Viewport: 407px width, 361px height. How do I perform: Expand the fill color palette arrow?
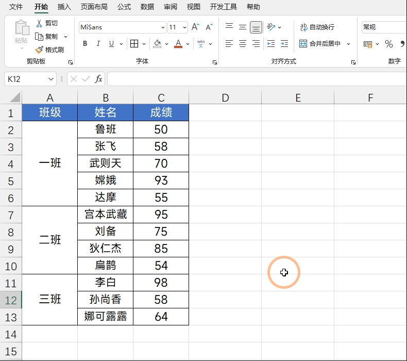click(x=166, y=44)
